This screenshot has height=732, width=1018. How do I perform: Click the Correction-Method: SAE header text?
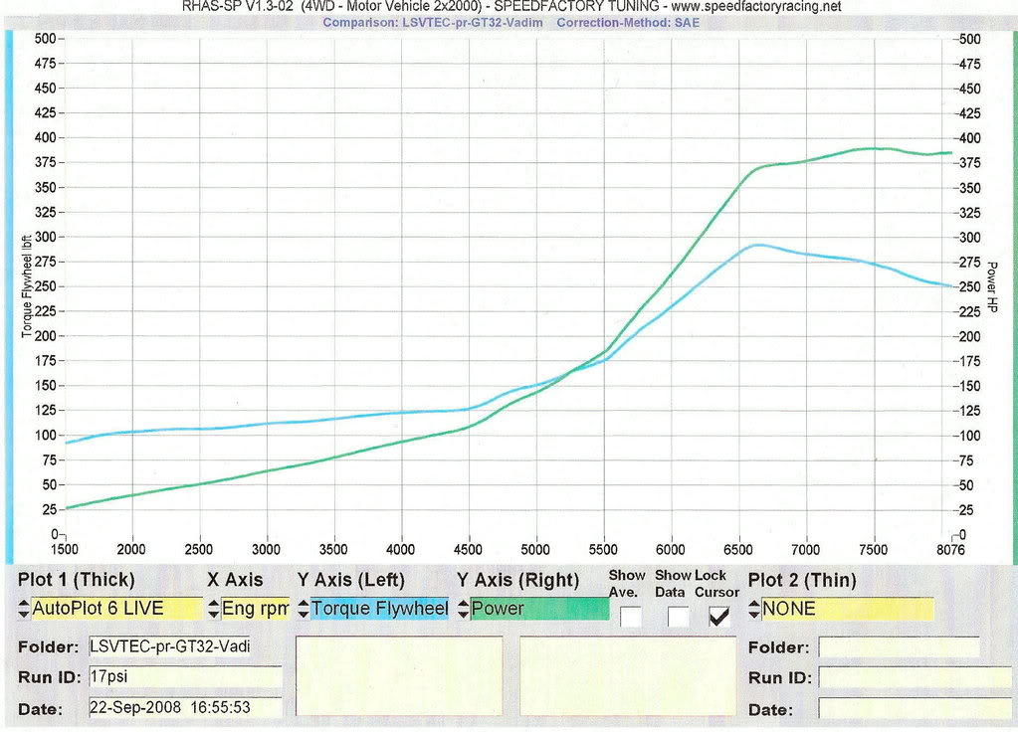point(629,22)
